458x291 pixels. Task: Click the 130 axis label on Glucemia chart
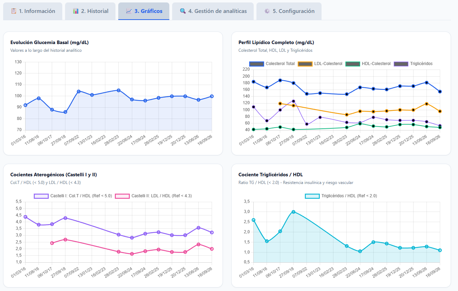pos(18,62)
